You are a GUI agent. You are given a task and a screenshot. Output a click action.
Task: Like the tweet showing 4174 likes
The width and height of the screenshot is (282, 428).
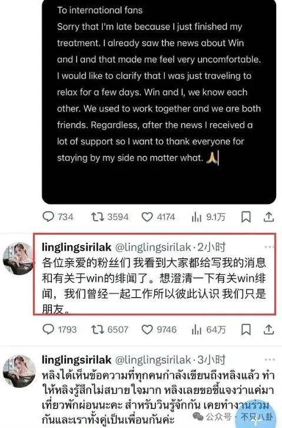(x=159, y=217)
